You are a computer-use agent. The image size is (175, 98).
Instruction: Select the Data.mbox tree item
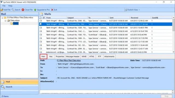(15, 20)
